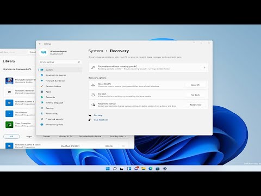Click the Go back button

pyautogui.click(x=195, y=95)
